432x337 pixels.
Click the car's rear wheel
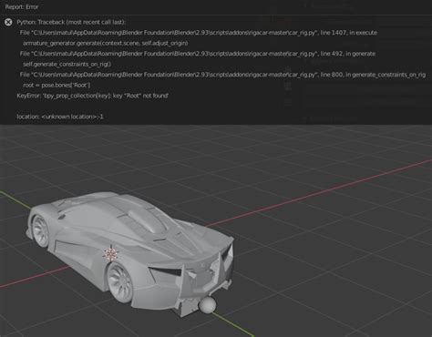click(121, 281)
